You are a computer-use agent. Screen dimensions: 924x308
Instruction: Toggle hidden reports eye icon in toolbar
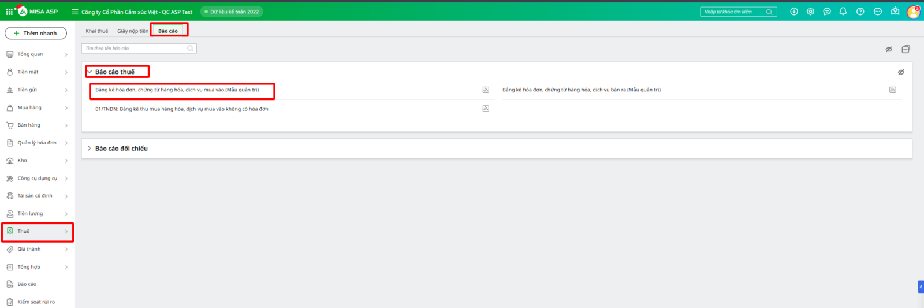point(889,49)
